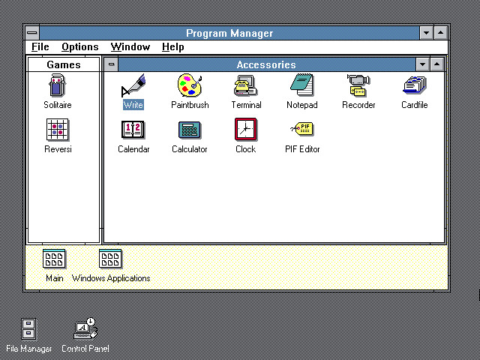Open the PIF Editor tag icon
480x360 pixels.
302,129
